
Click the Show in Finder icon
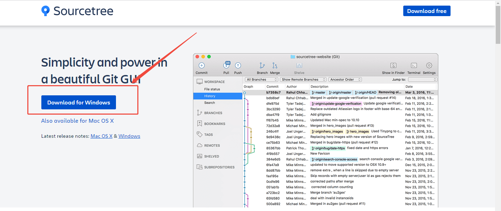(393, 66)
